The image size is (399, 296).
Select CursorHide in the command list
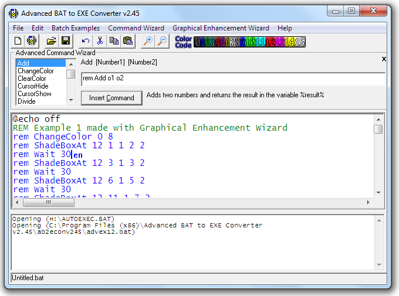[x=41, y=86]
